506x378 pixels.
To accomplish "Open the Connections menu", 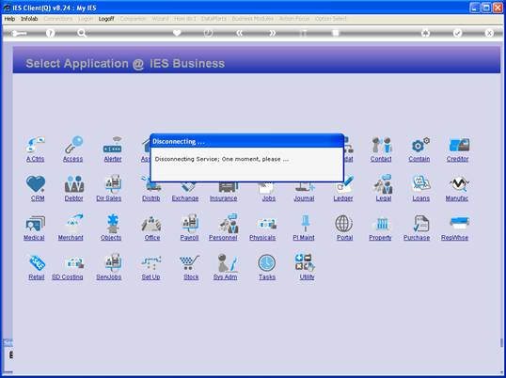I will coord(58,19).
